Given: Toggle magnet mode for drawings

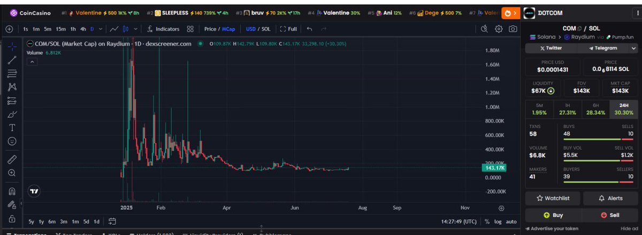Looking at the screenshot, I should pos(12,191).
